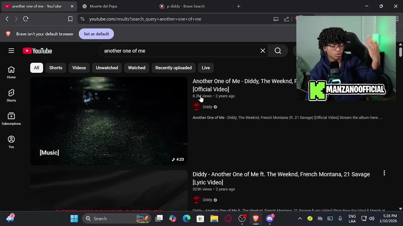403x226 pixels.
Task: Open three-dot menu of Lyric Video result
Action: click(384, 173)
